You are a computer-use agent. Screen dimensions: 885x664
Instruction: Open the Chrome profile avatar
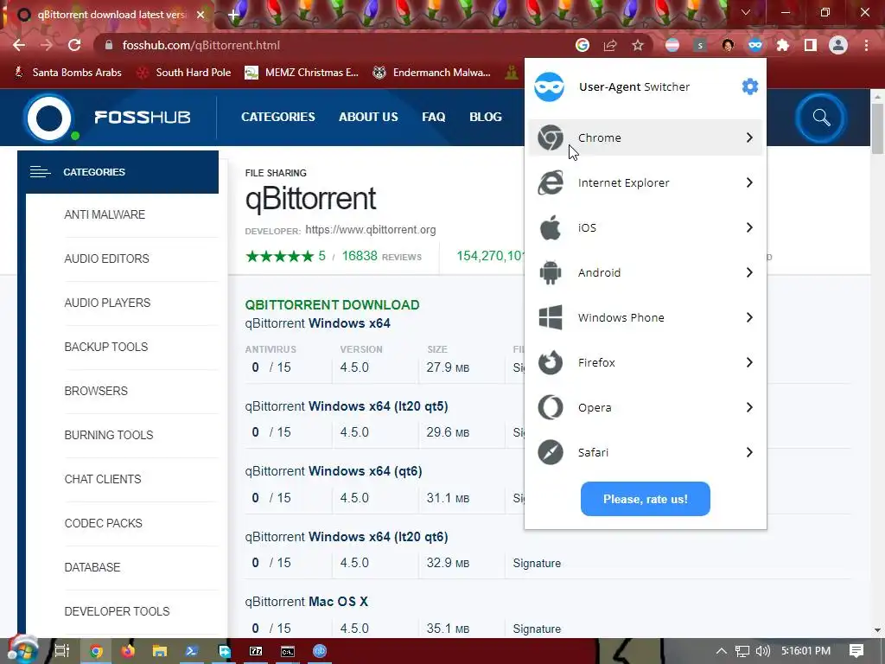click(x=838, y=45)
